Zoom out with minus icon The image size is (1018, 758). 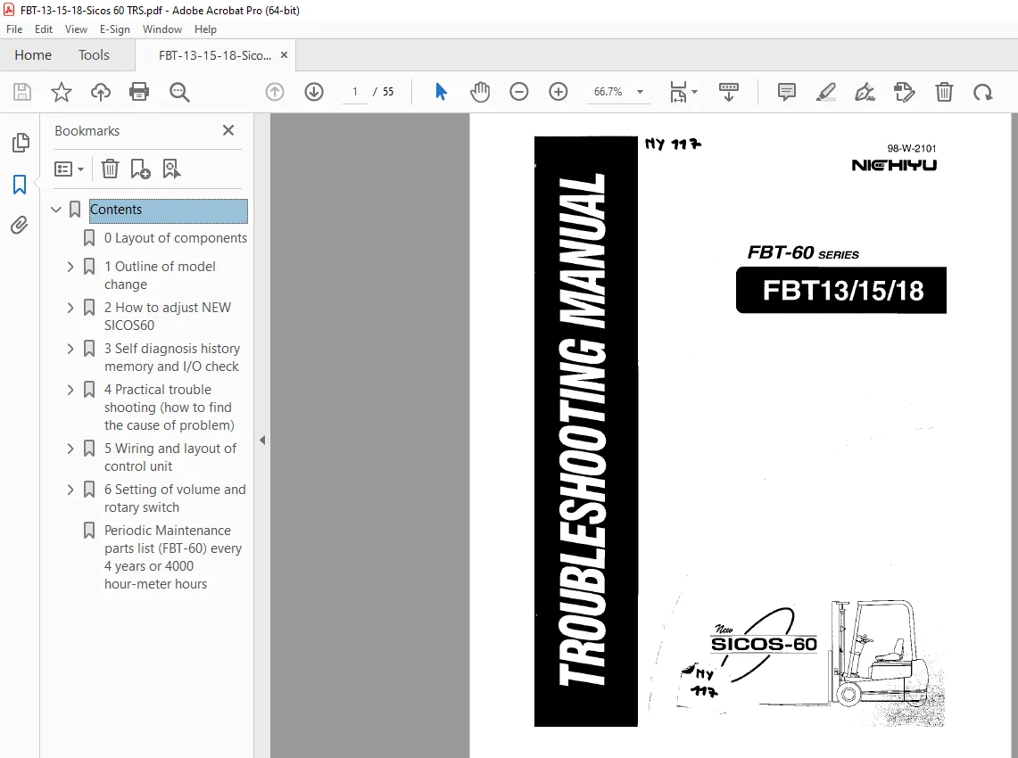[518, 92]
